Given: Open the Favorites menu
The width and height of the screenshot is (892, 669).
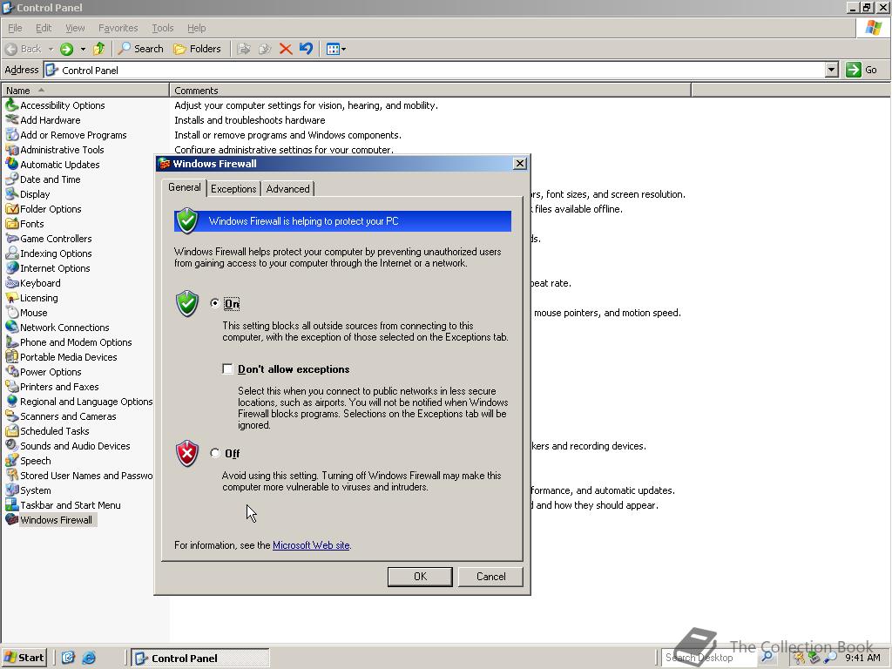Looking at the screenshot, I should coord(118,28).
